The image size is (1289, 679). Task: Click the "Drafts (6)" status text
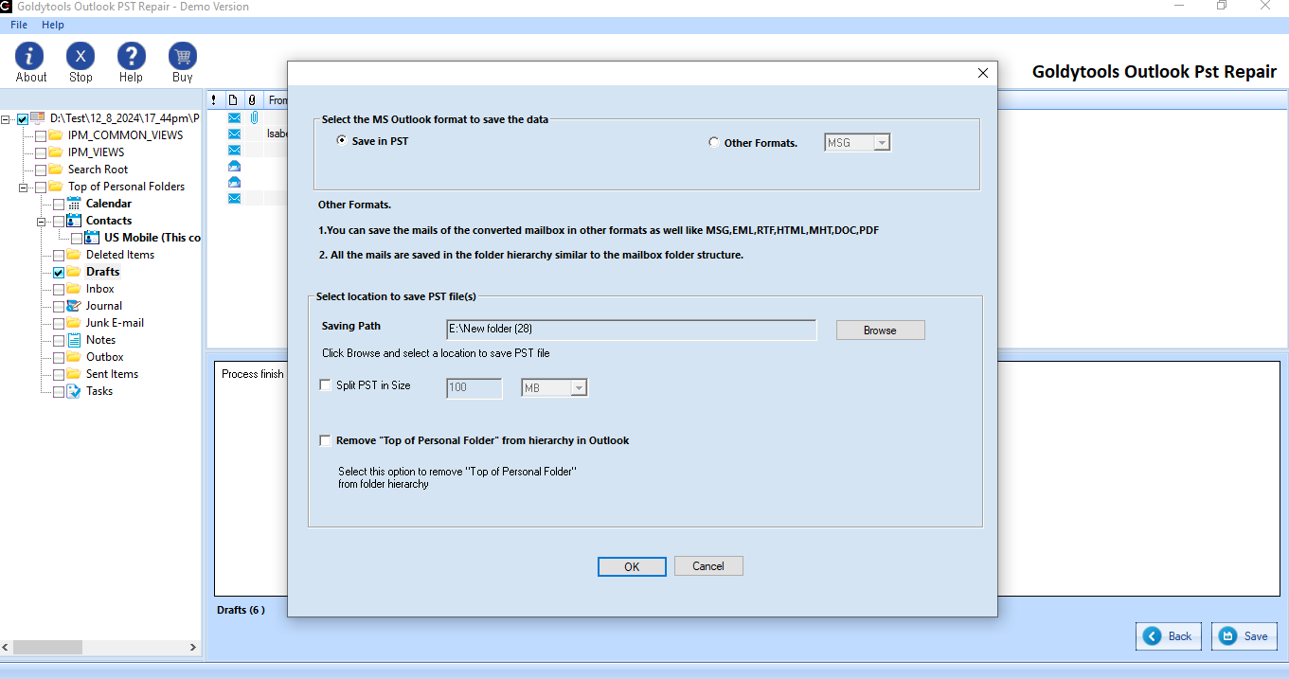coord(241,610)
